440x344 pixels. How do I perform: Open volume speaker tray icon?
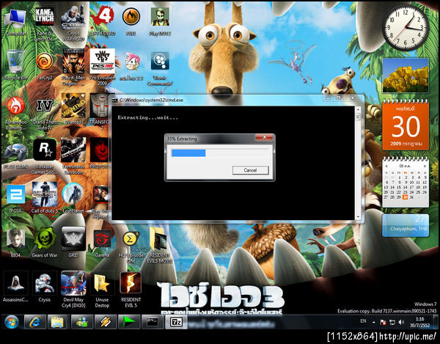click(x=402, y=322)
